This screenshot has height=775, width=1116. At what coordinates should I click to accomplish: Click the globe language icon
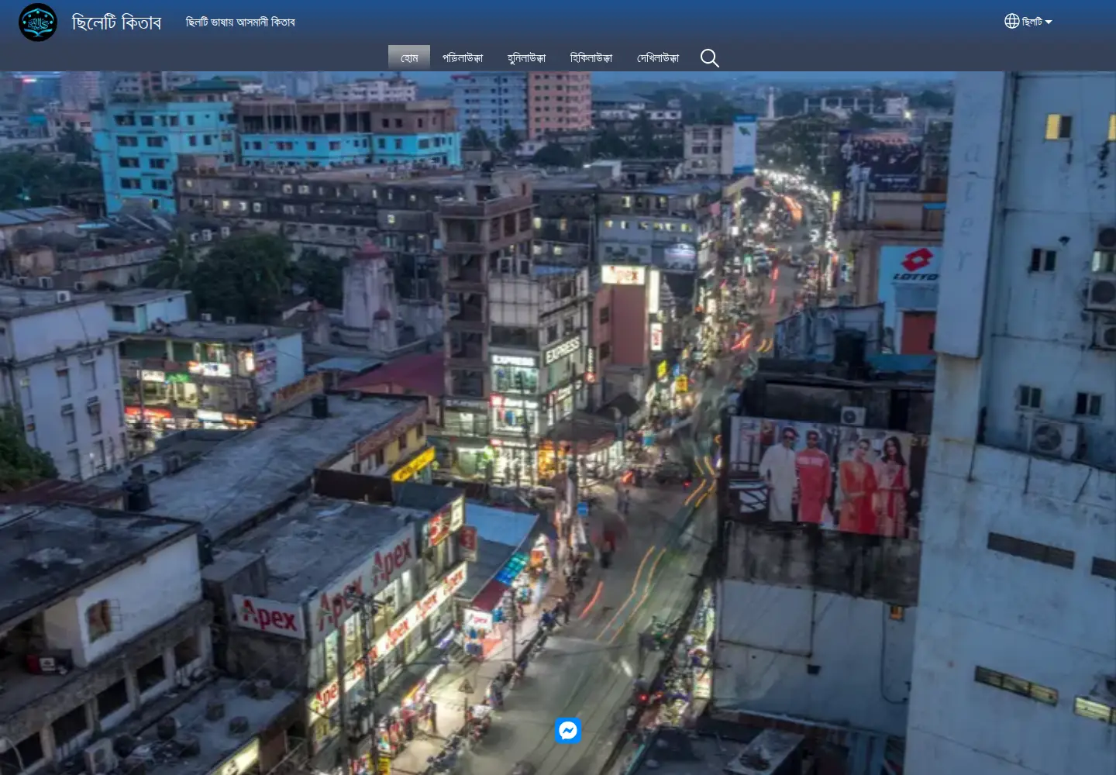click(x=1011, y=22)
